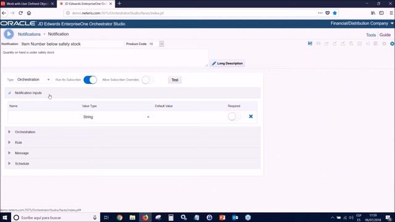The image size is (395, 222).
Task: Open the Value Type dropdown showing String
Action: (116, 117)
